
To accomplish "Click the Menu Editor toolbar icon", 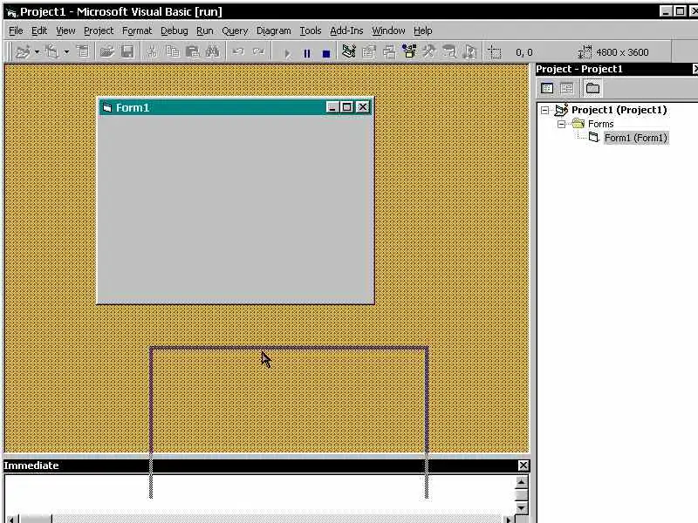I will coord(83,52).
